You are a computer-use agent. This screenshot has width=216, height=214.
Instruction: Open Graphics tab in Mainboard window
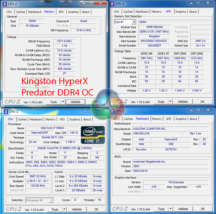181,119
